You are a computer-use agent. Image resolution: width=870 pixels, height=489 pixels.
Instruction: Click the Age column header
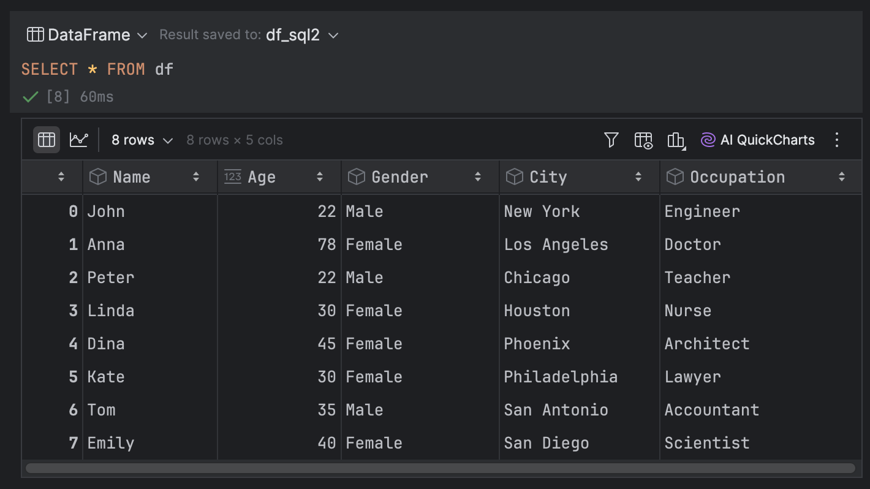point(279,177)
